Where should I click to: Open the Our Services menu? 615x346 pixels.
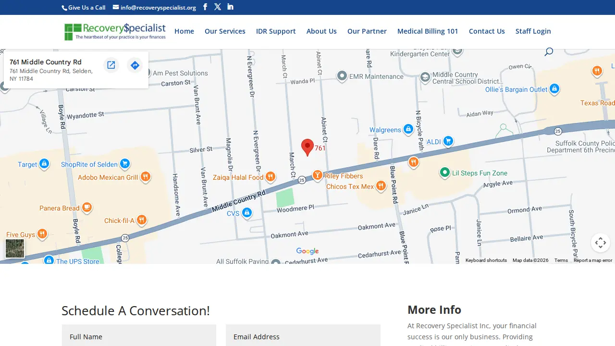pos(225,31)
